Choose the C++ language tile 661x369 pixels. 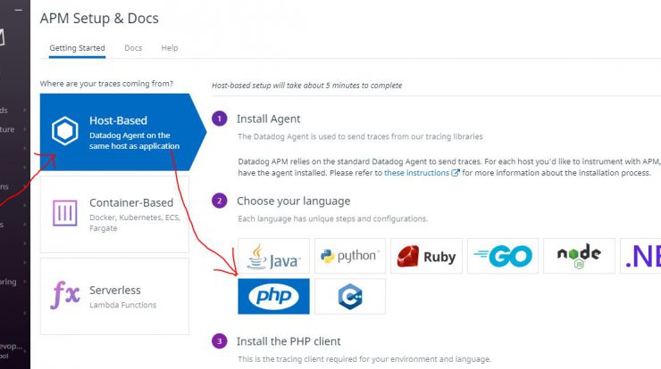click(x=350, y=296)
